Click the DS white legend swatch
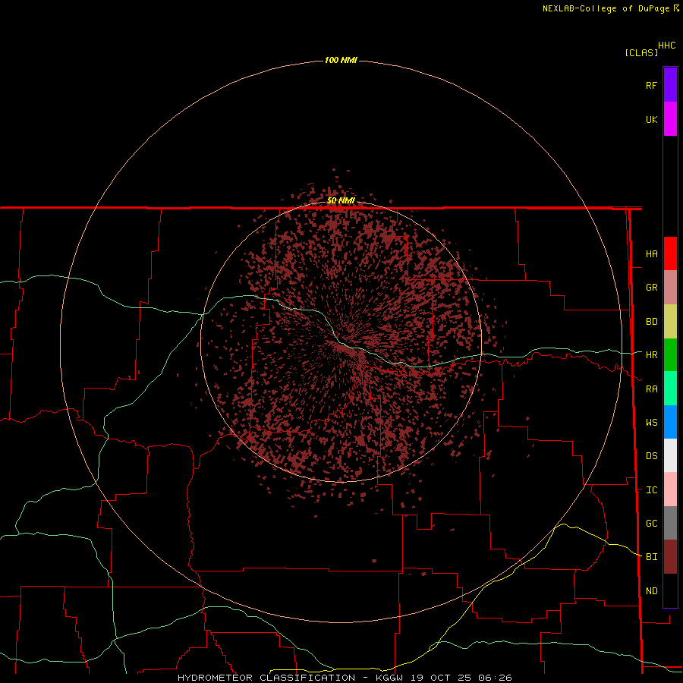The width and height of the screenshot is (683, 683). [670, 455]
